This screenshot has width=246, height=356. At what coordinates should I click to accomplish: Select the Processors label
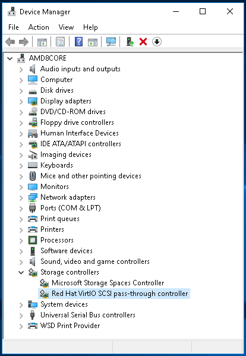point(57,240)
